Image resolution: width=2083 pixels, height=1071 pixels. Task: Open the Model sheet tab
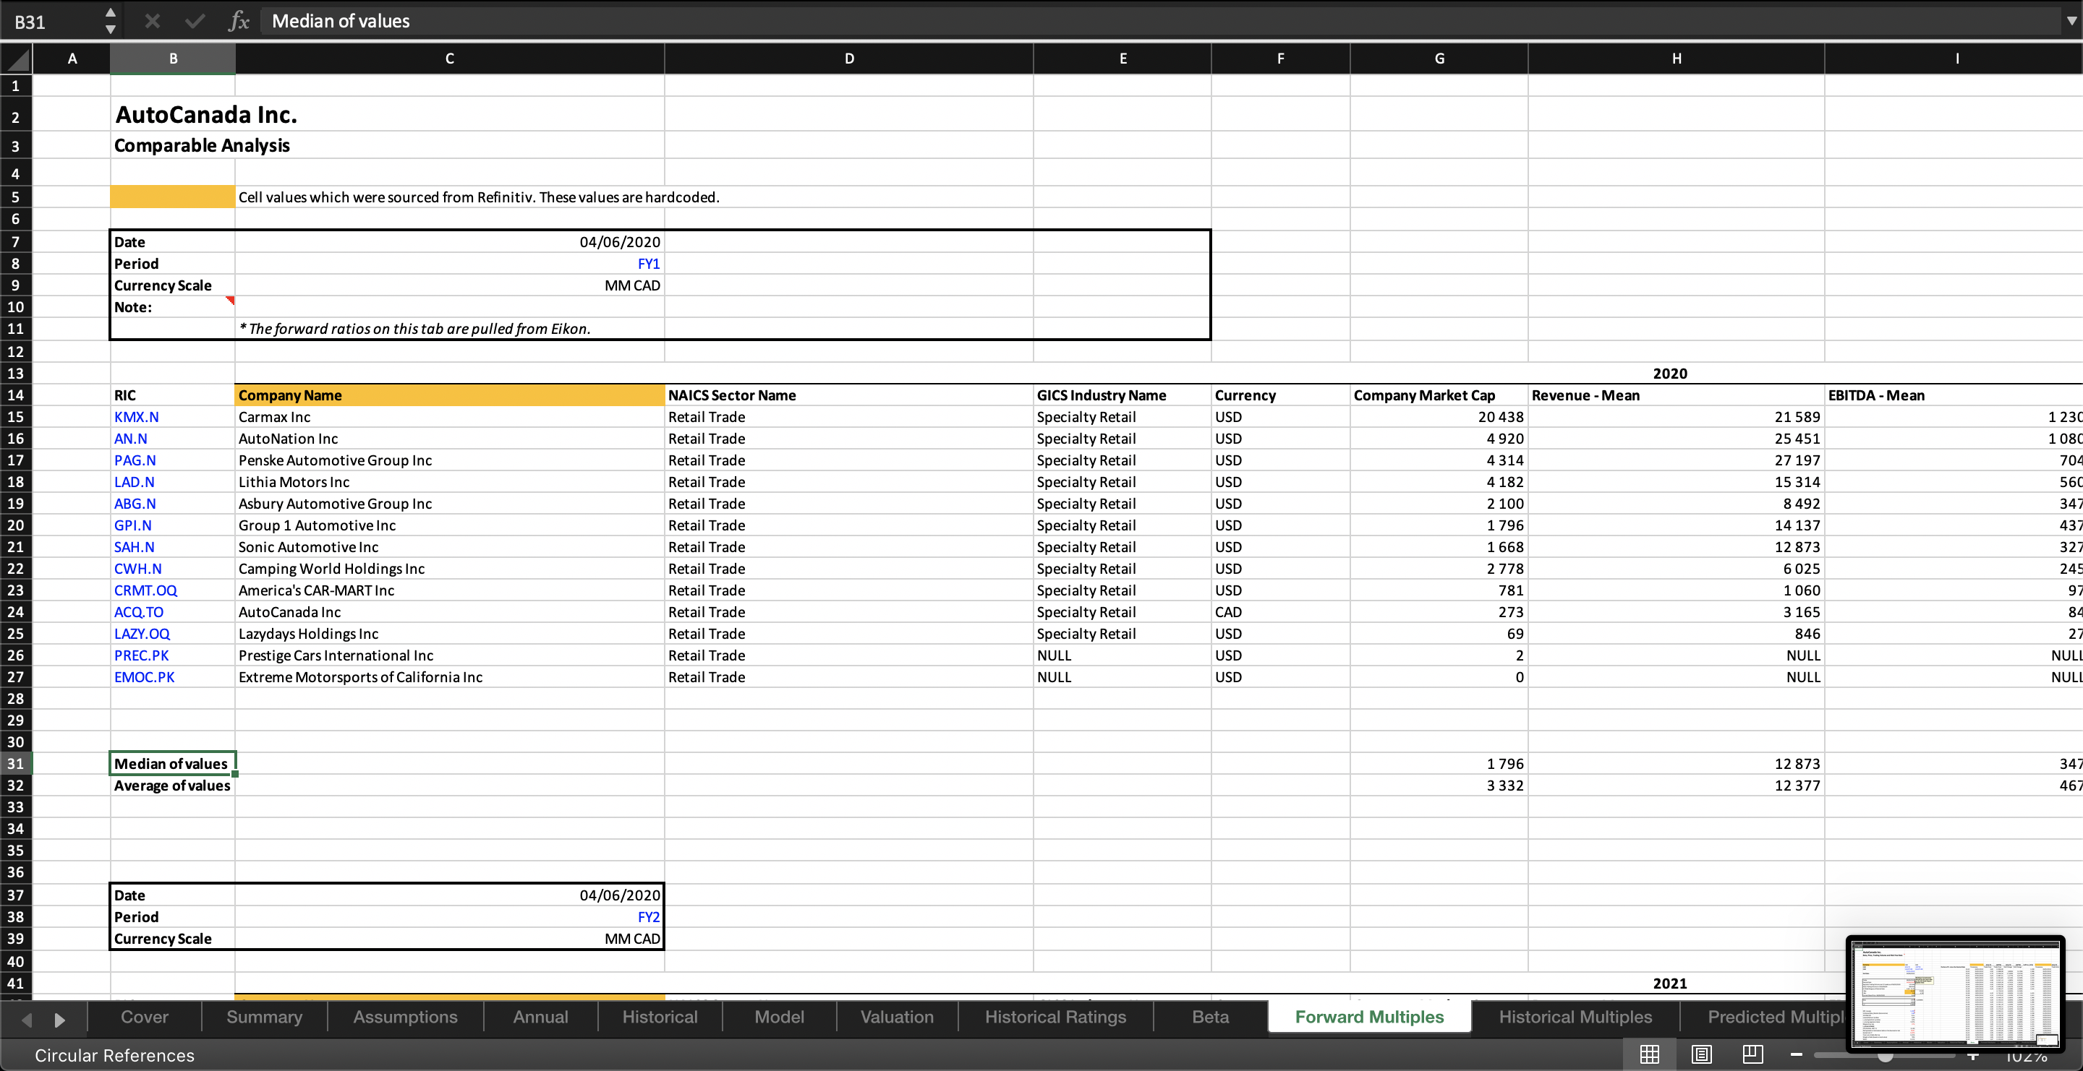(780, 1017)
